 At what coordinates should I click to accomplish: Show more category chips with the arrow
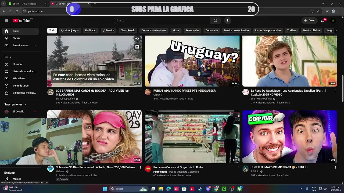pos(336,31)
